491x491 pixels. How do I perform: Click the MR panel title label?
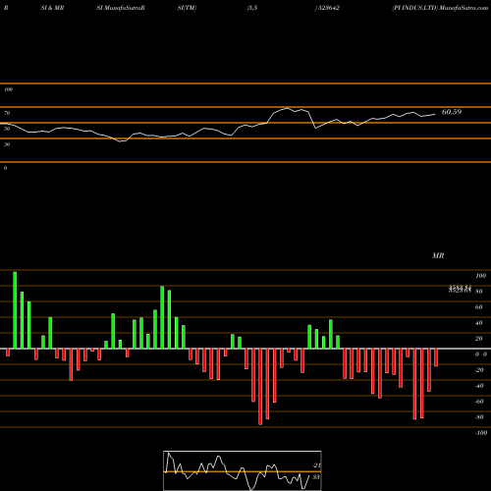[x=438, y=255]
